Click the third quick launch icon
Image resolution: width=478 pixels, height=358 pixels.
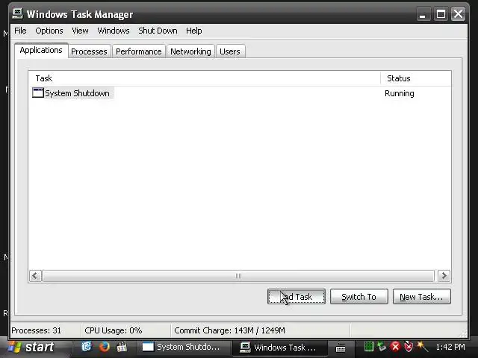click(122, 347)
